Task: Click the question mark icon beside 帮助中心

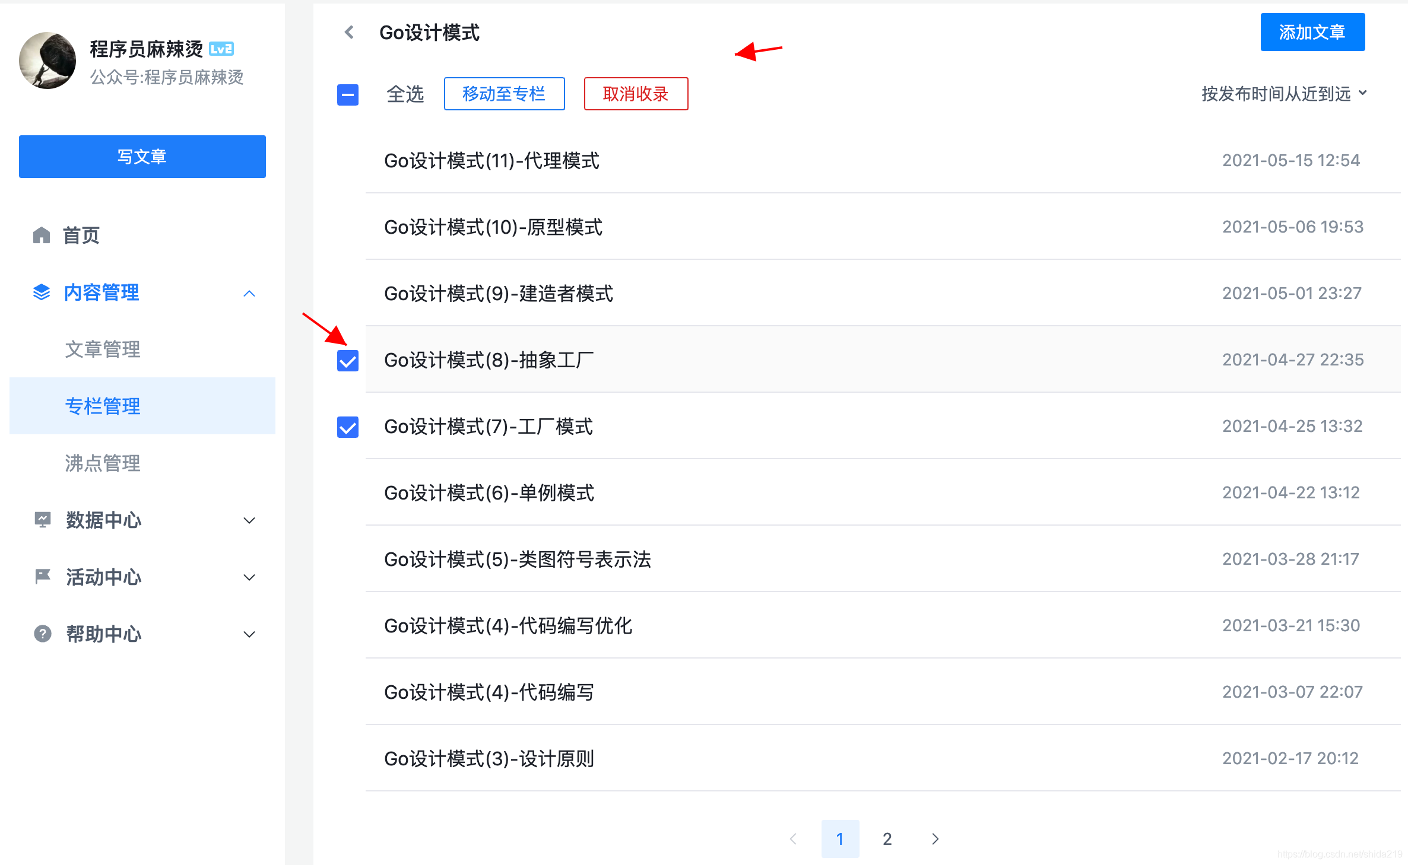Action: (42, 634)
